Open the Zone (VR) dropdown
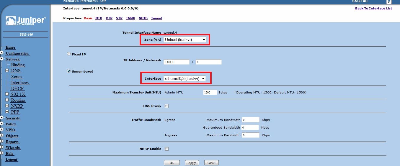The image size is (400, 166). pos(185,40)
